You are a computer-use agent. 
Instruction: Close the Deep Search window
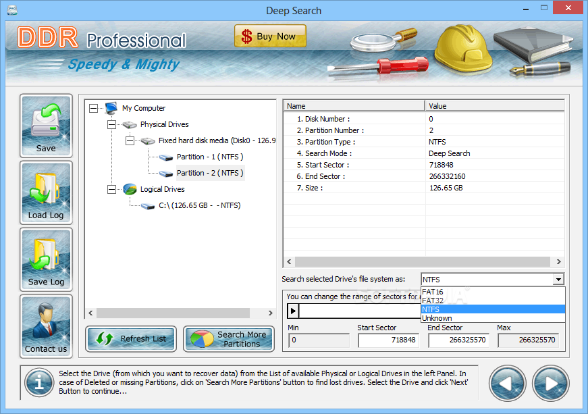click(x=568, y=8)
